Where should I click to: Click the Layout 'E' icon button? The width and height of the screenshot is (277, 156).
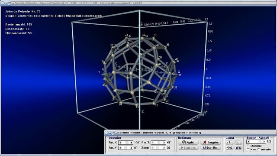point(230,143)
